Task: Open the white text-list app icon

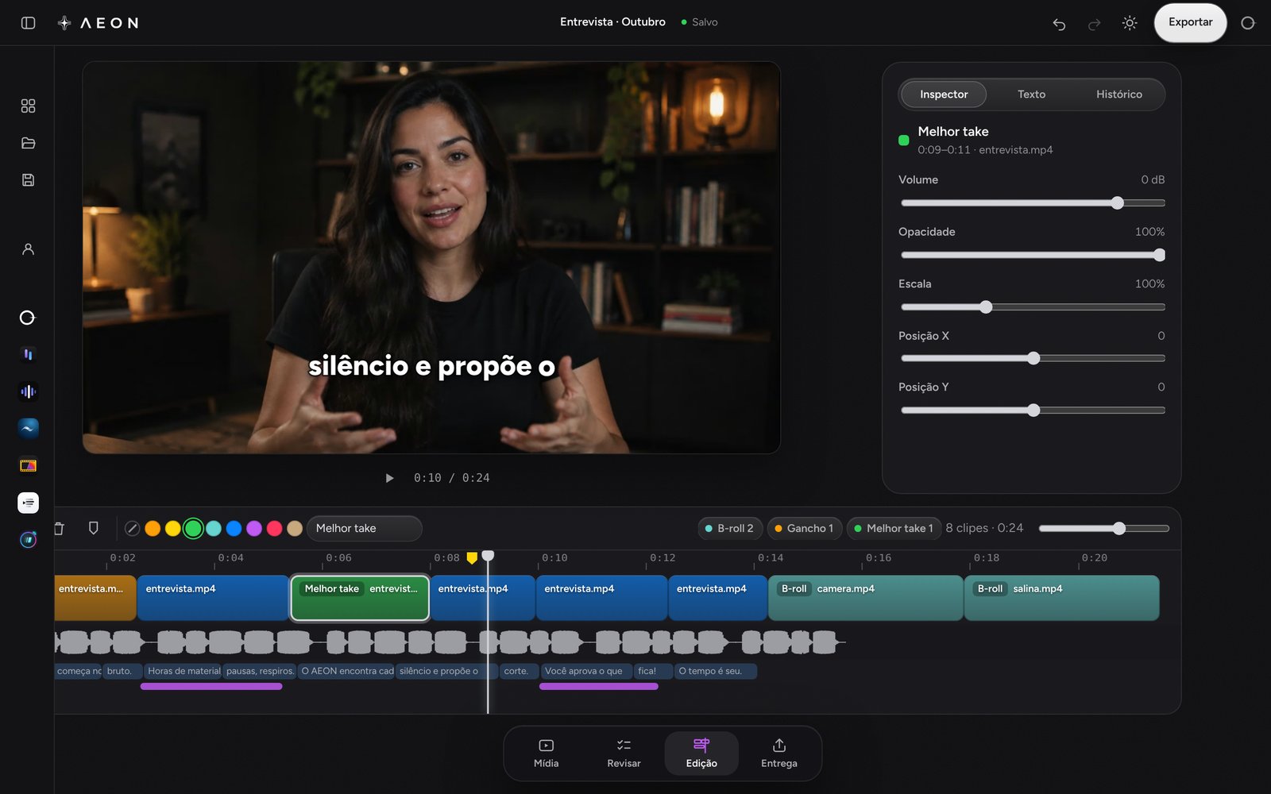Action: pyautogui.click(x=28, y=503)
